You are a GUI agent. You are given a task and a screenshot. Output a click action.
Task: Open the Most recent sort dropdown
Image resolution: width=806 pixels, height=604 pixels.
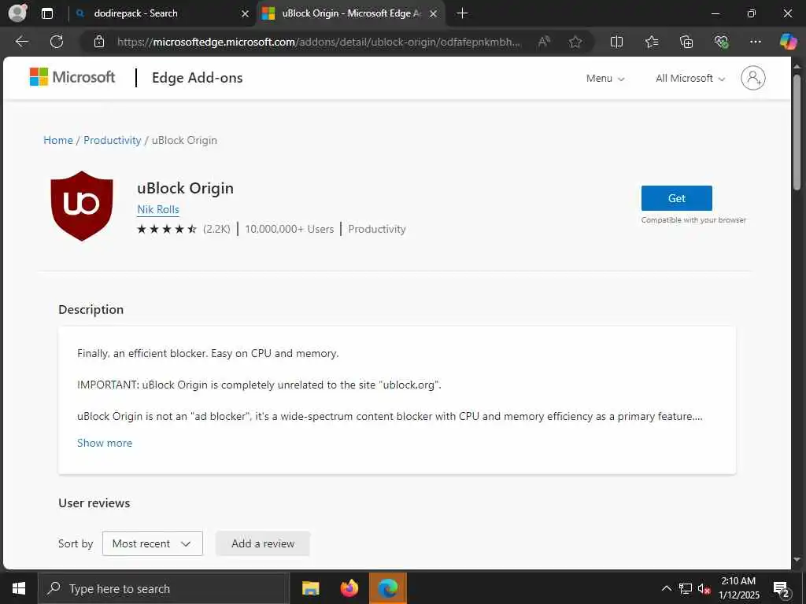(153, 543)
